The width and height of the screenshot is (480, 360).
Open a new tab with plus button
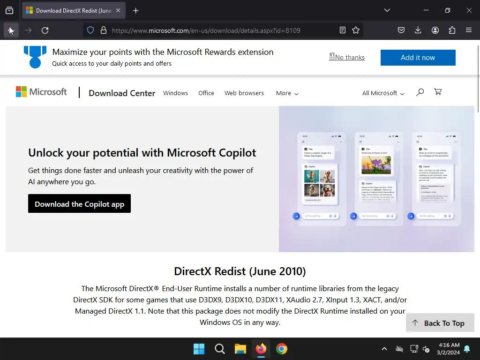[x=135, y=11]
